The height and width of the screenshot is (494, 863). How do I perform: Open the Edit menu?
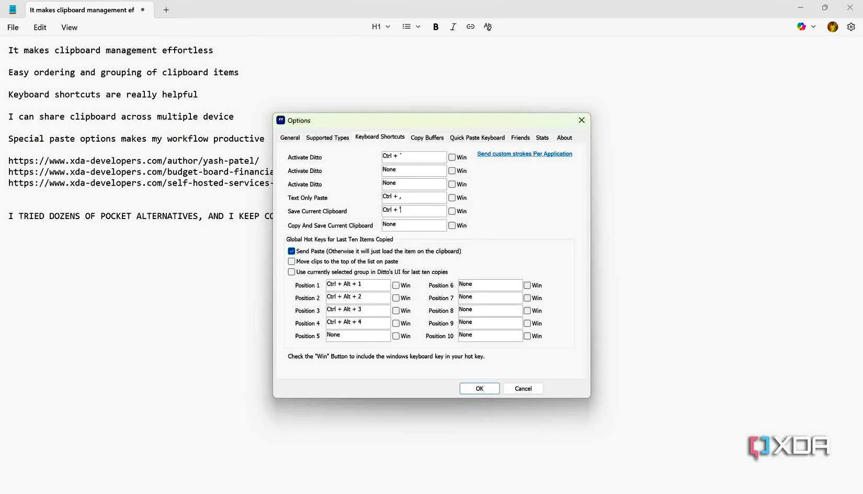[40, 28]
